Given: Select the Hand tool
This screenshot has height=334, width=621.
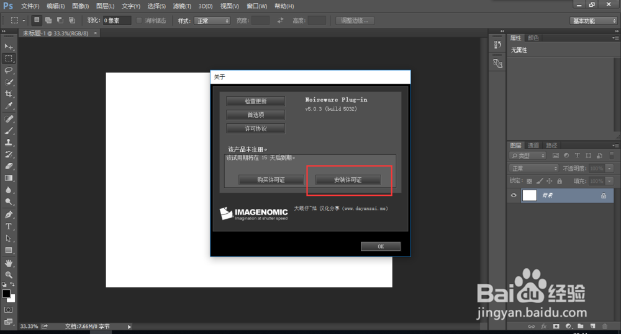Looking at the screenshot, I should [x=8, y=263].
